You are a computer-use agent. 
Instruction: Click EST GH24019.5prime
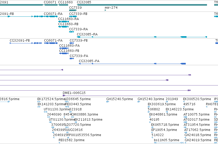[198, 140]
